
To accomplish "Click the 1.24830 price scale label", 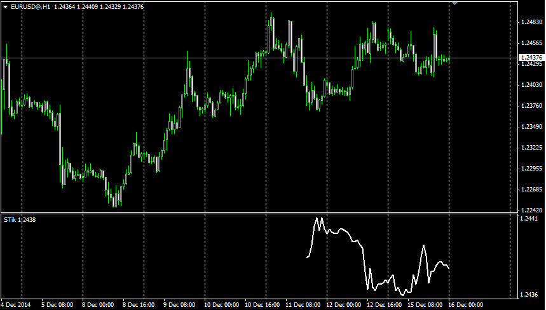I will 532,22.
